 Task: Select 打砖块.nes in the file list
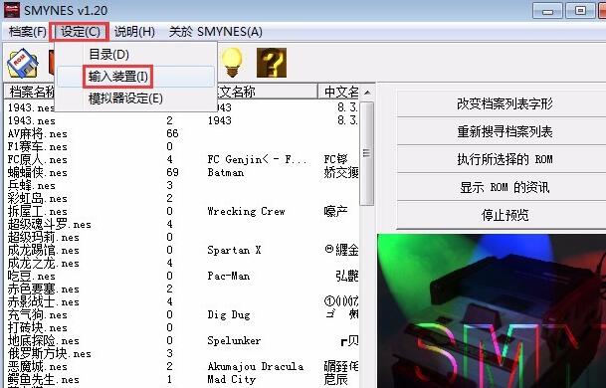38,328
